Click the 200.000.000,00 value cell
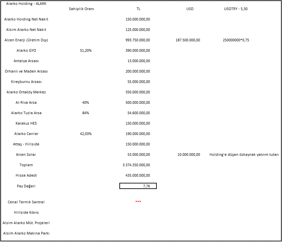The width and height of the screenshot is (282, 242). pyautogui.click(x=138, y=71)
